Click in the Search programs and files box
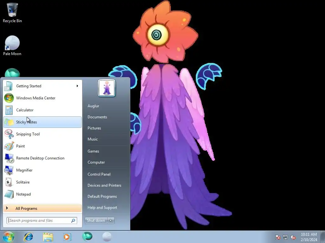Screen dimensions: 325x243 pyautogui.click(x=42, y=221)
